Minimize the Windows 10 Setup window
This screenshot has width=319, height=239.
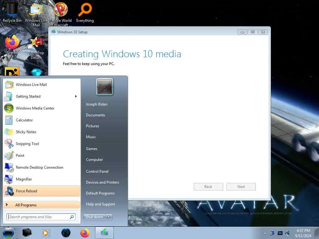242,32
